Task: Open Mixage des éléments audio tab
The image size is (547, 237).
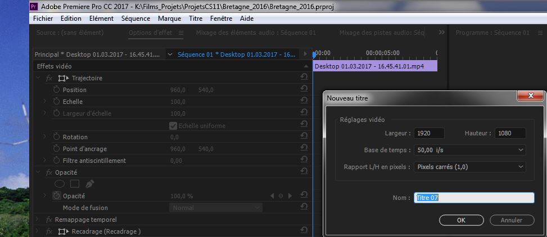Action: click(256, 33)
